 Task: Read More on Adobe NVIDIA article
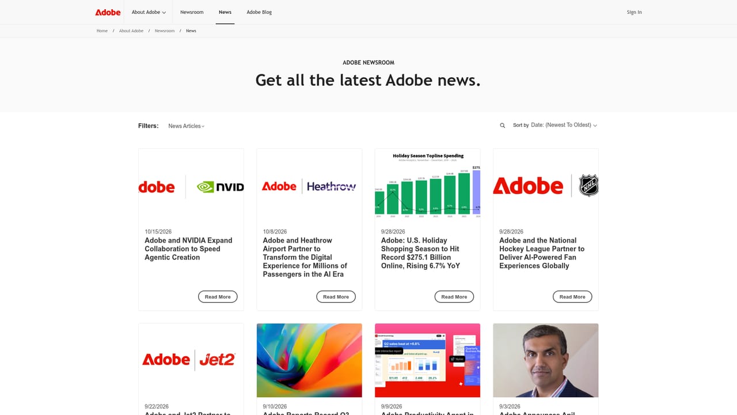tap(218, 297)
